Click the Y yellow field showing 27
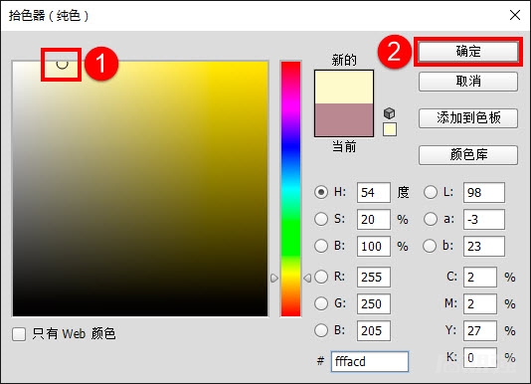531x384 pixels. click(x=480, y=330)
